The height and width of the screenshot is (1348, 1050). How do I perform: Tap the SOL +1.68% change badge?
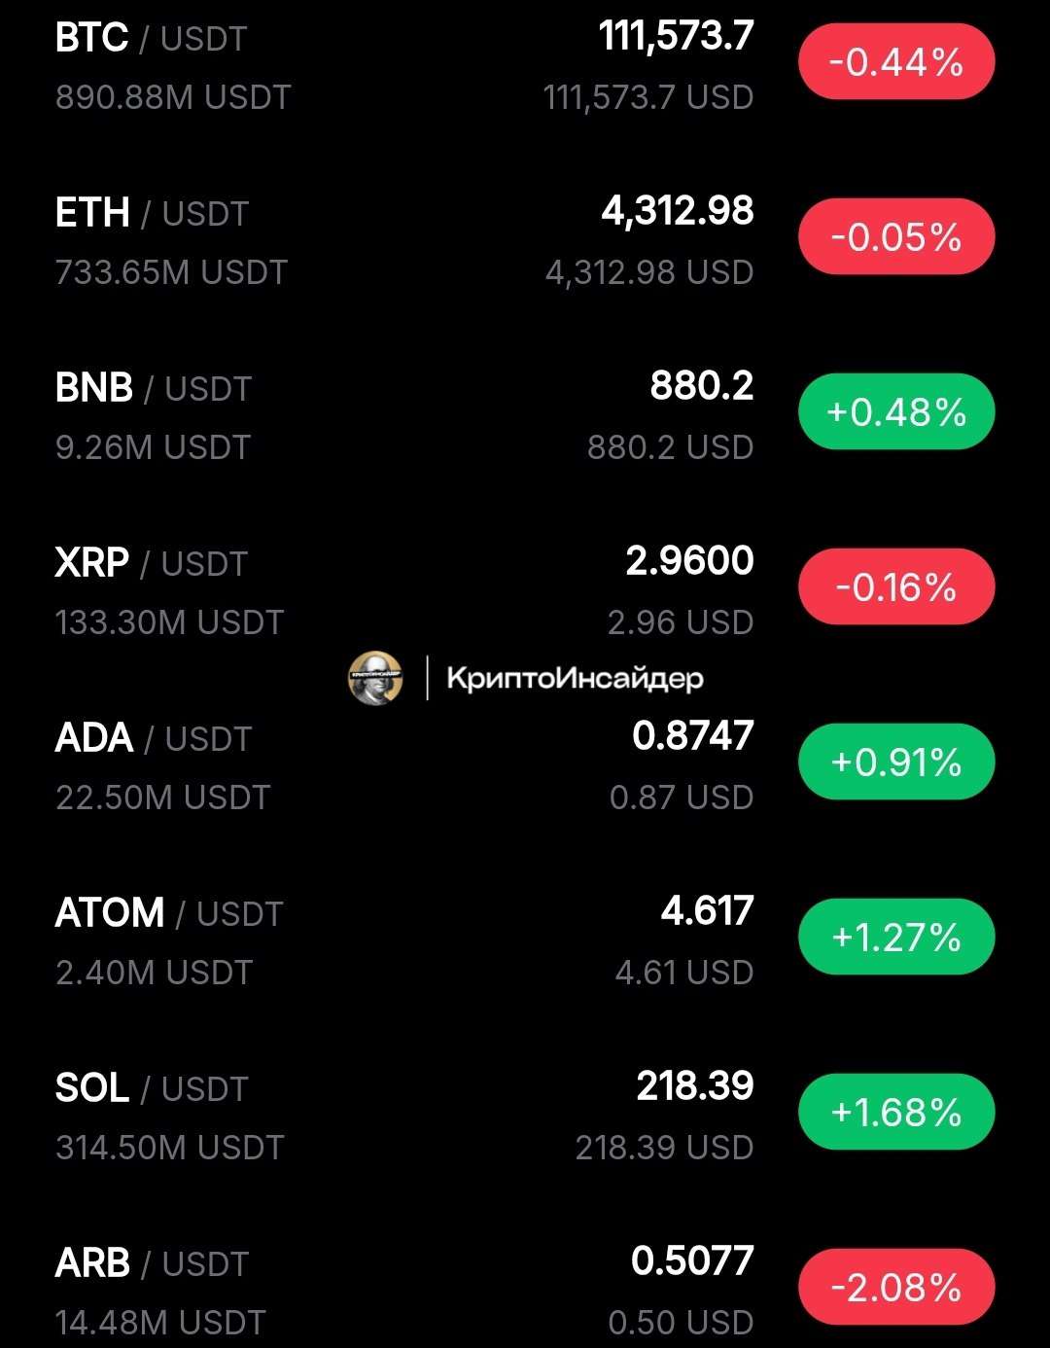(896, 1112)
